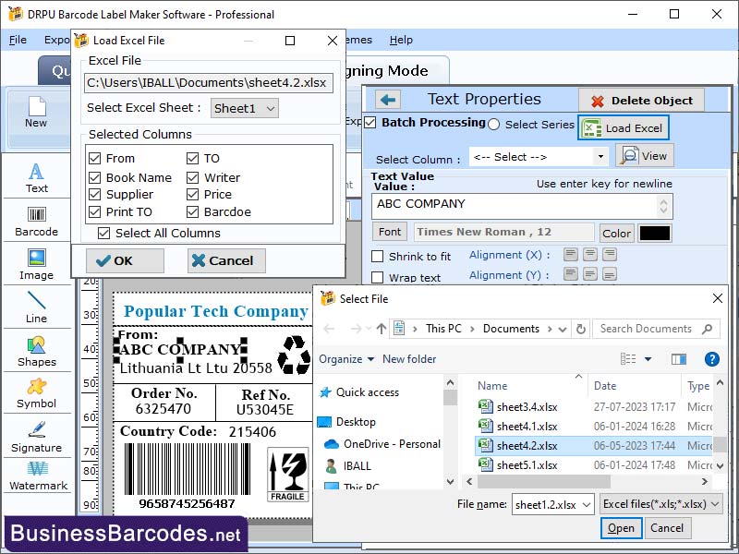739x554 pixels.
Task: Open the Image tool
Action: (x=36, y=266)
